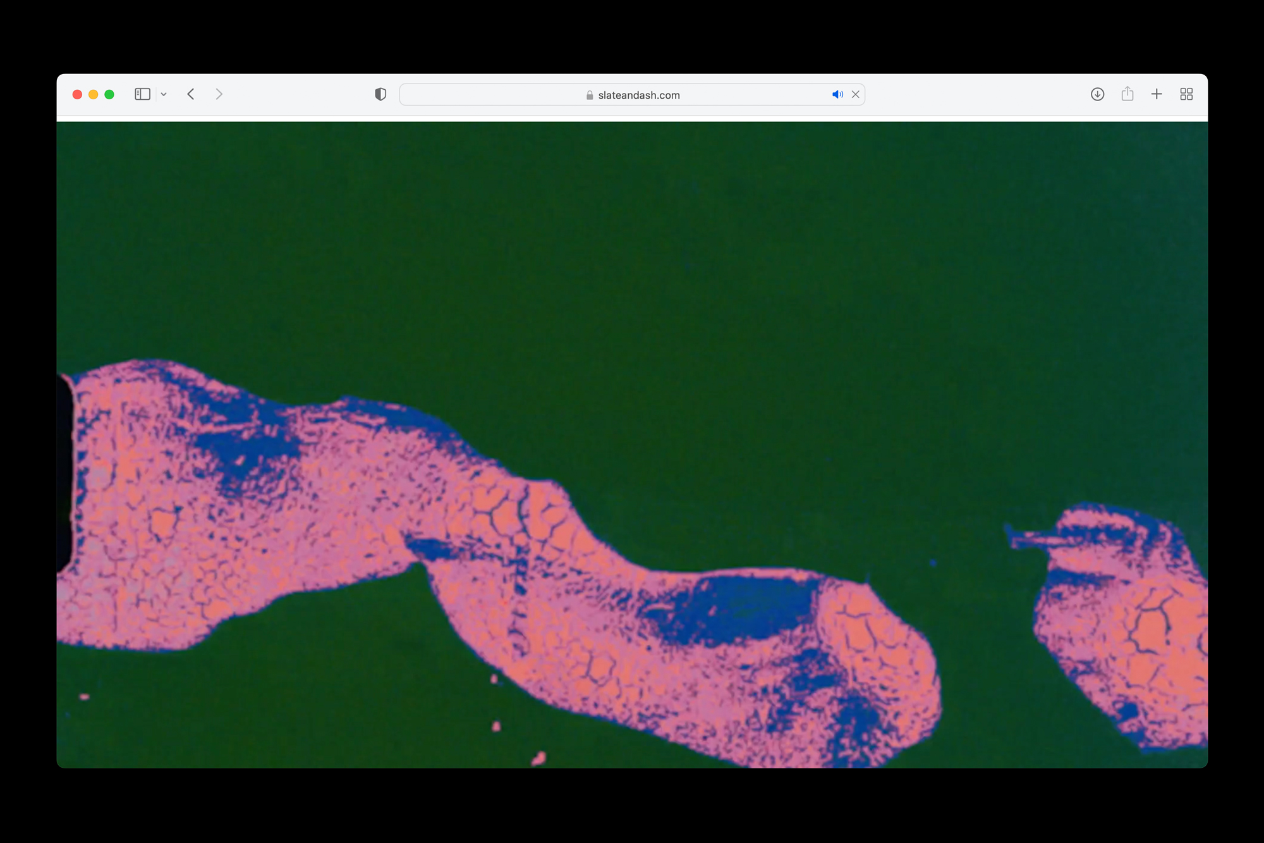1264x843 pixels.
Task: Expand the sidebar tab group dropdown chevron
Action: pyautogui.click(x=164, y=94)
